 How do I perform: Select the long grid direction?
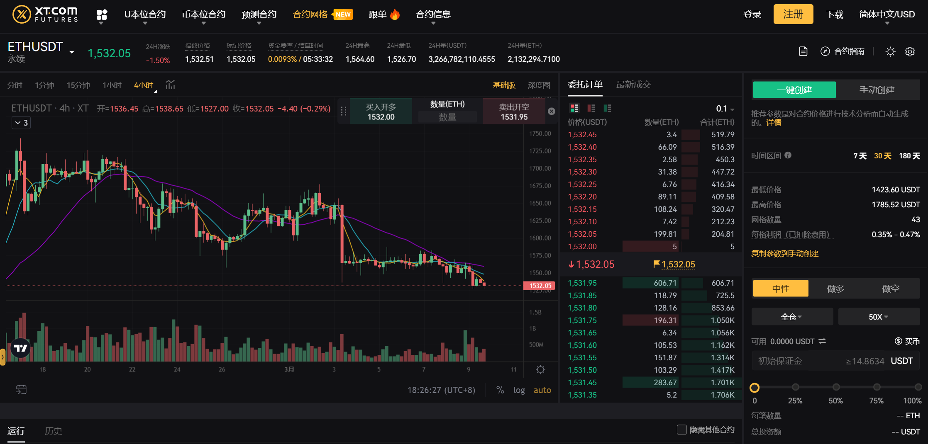[835, 289]
